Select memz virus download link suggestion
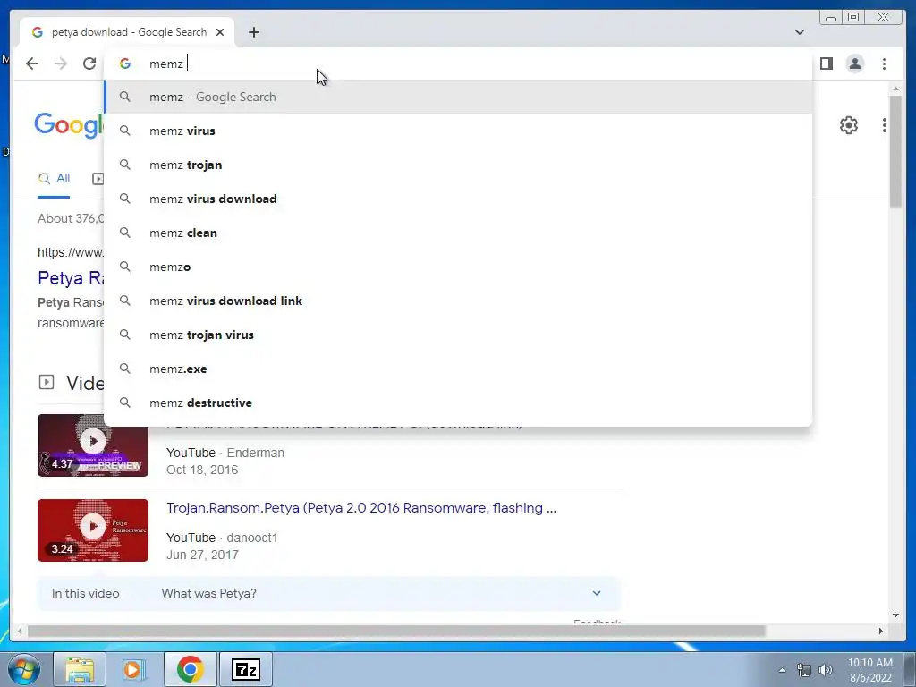Screen dimensions: 916x687 point(459,301)
